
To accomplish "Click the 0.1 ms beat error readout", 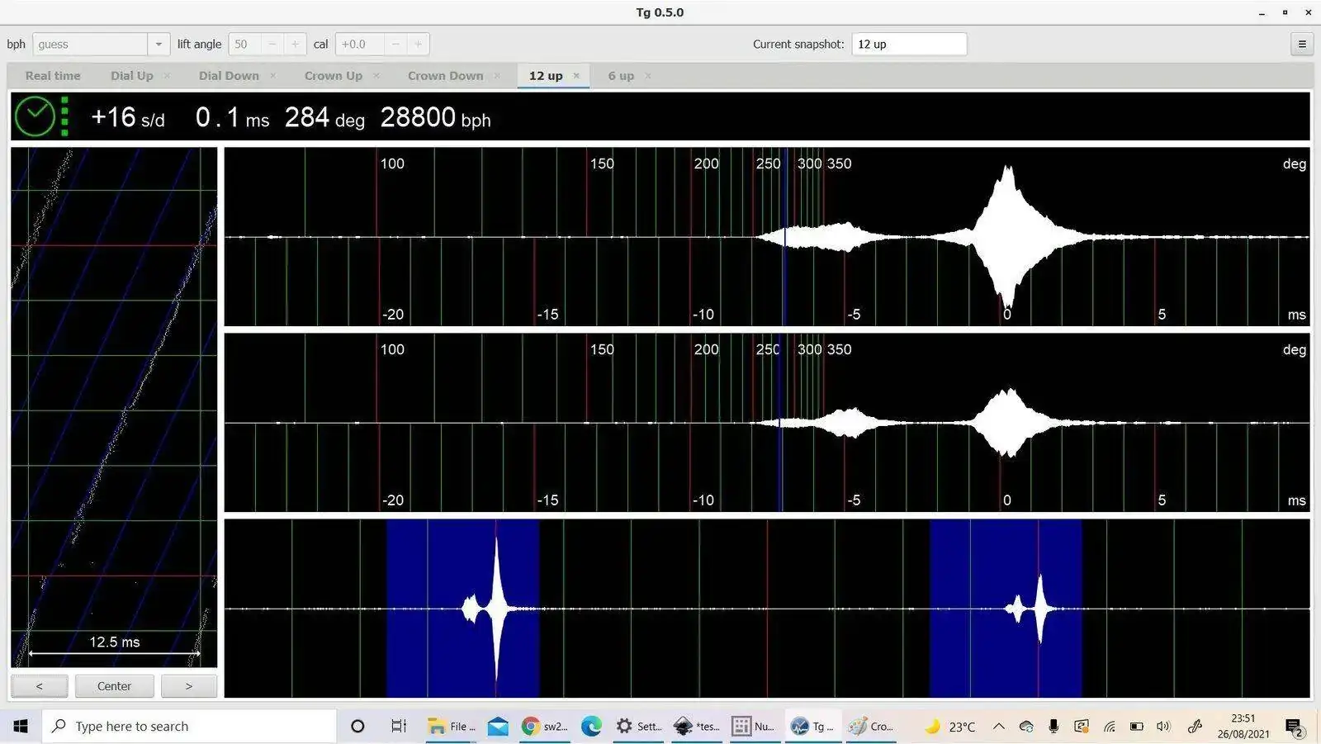I will 232,117.
